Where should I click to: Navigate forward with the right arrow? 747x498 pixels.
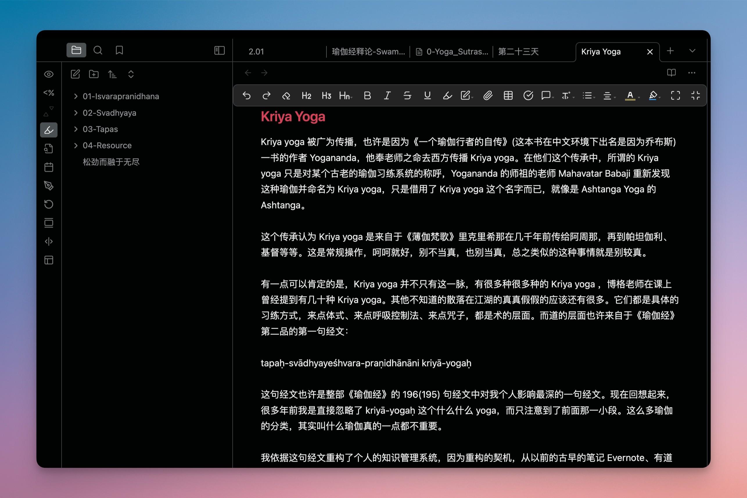(264, 73)
